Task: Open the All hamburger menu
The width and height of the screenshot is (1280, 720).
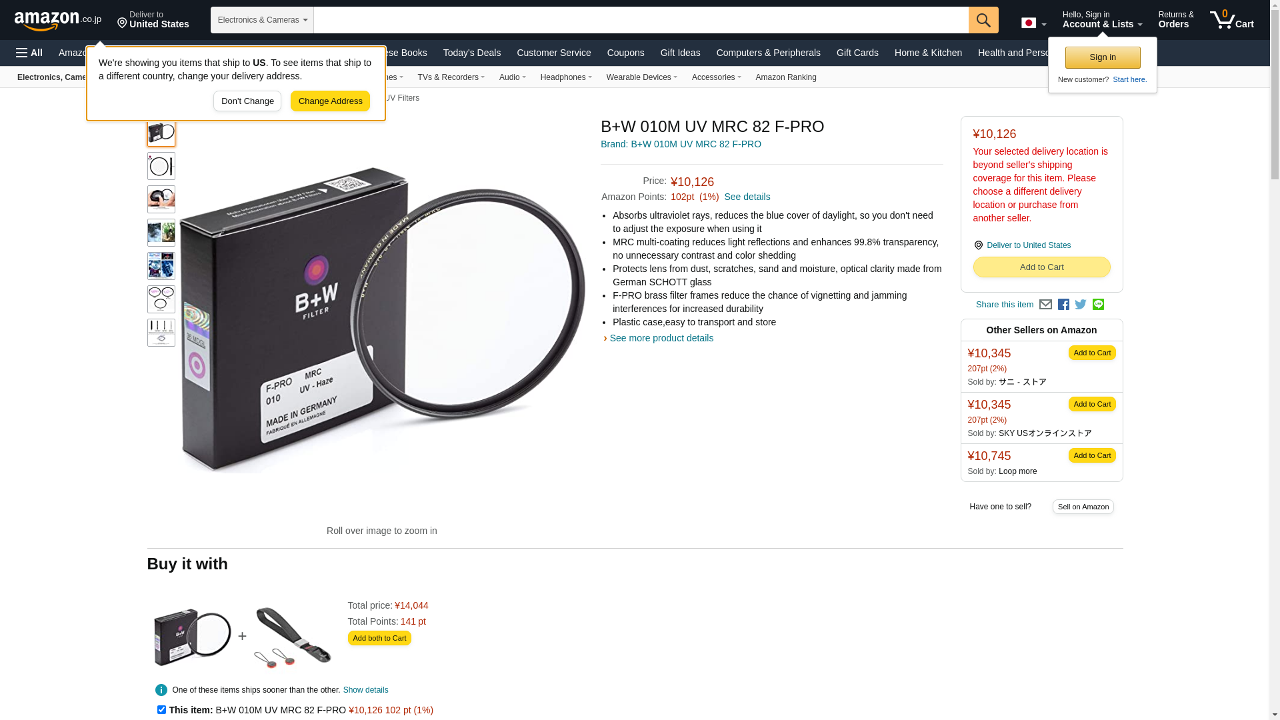Action: (x=29, y=53)
